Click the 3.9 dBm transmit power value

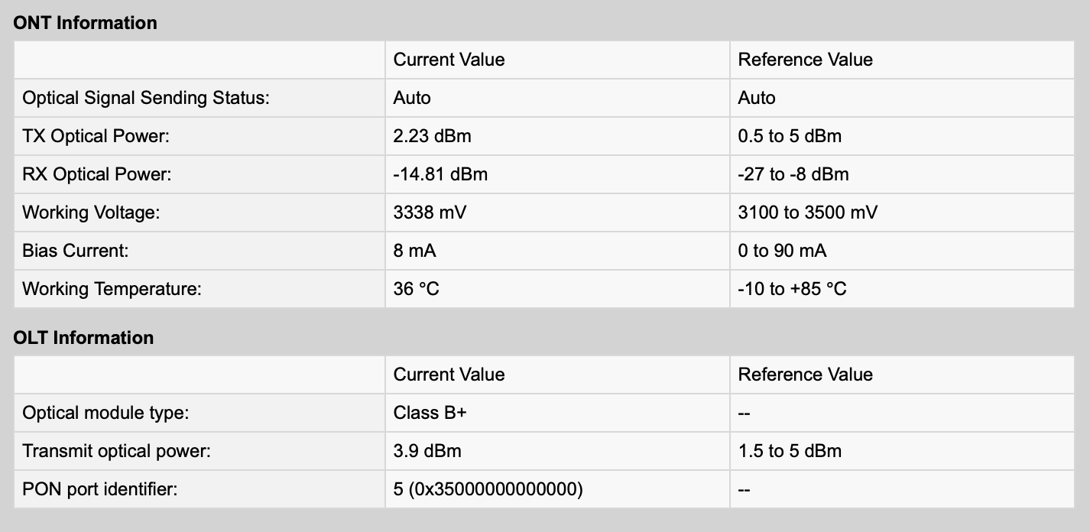click(427, 451)
